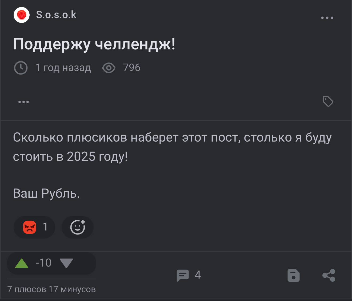
Task: Save the post with floppy icon
Action: coord(293,275)
